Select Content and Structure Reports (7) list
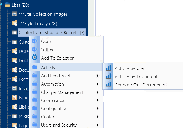The image size is (183, 128). [x=51, y=33]
